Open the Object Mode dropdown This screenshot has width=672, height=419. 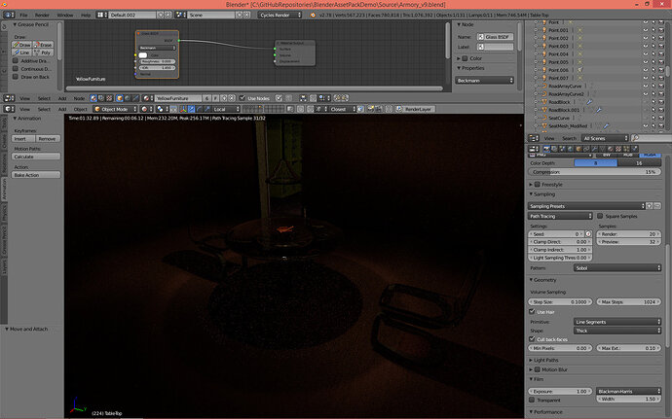point(115,109)
